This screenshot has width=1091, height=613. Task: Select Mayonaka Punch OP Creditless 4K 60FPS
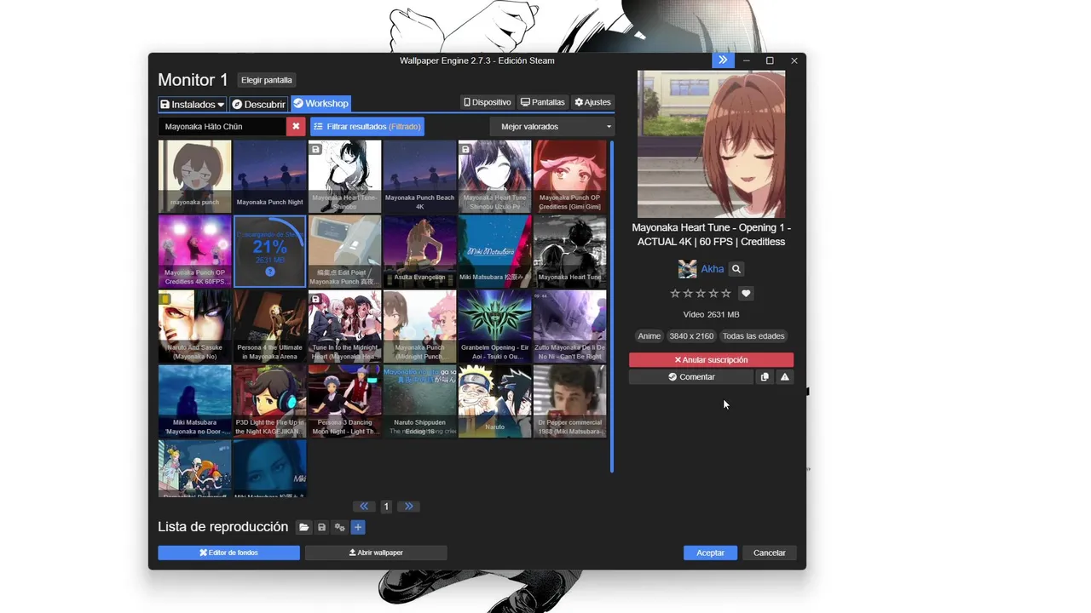point(194,251)
